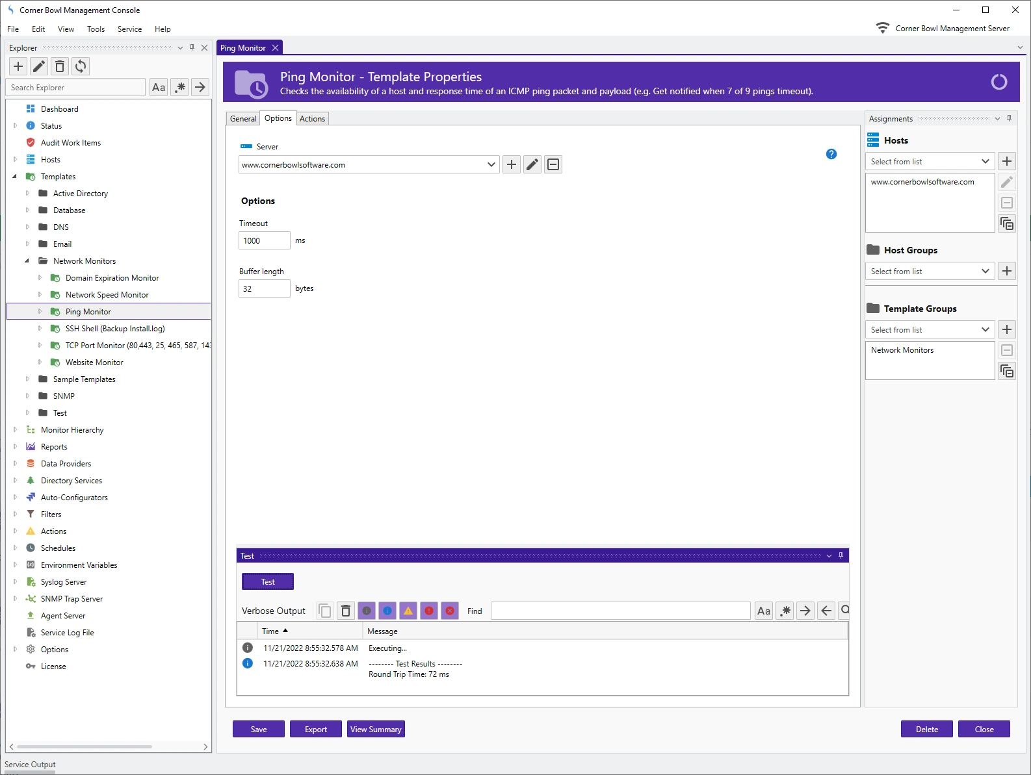
Task: Toggle the warning level filter in Verbose Output
Action: [x=408, y=611]
